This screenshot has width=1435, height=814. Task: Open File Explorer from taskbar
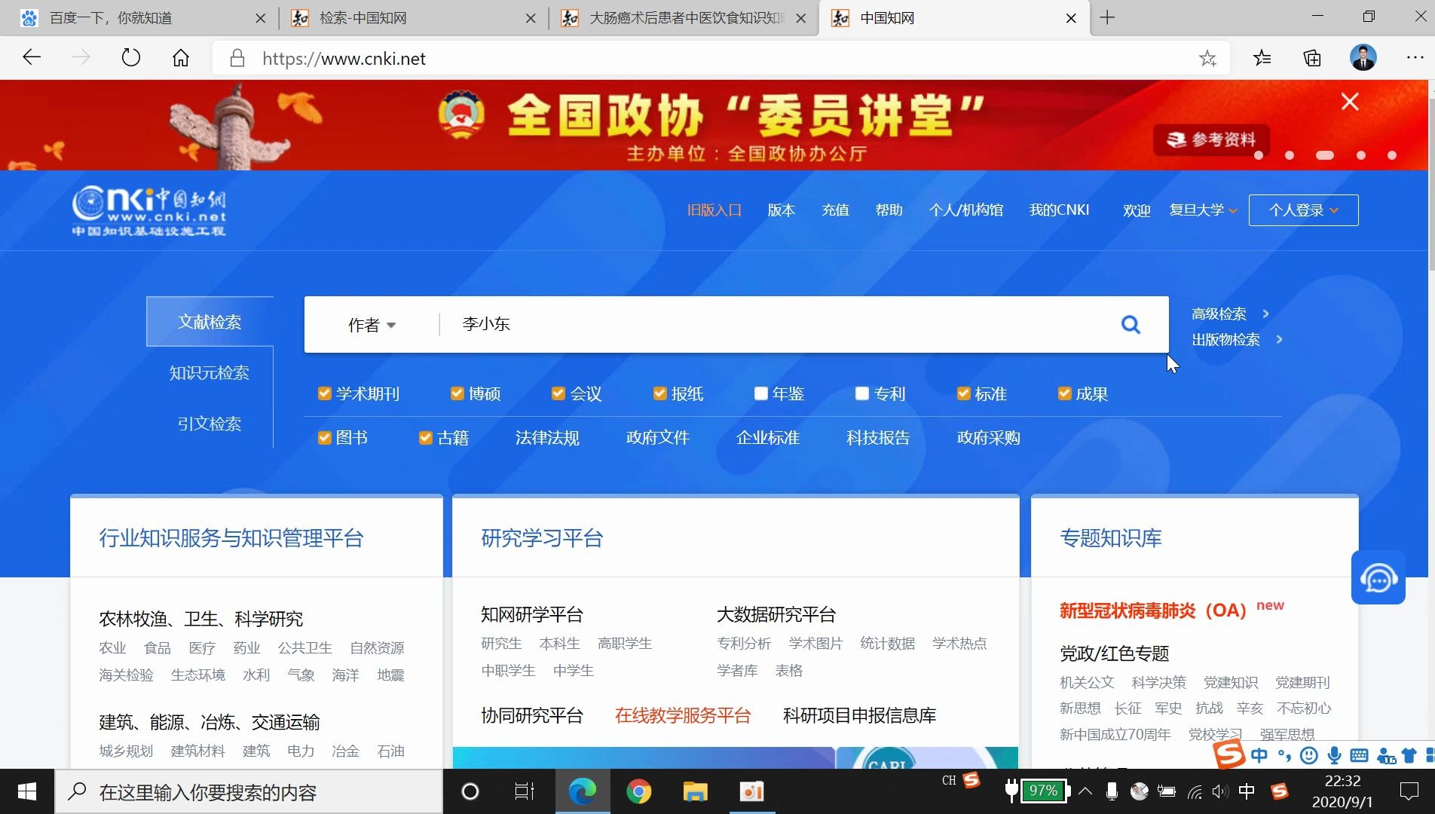(x=695, y=791)
